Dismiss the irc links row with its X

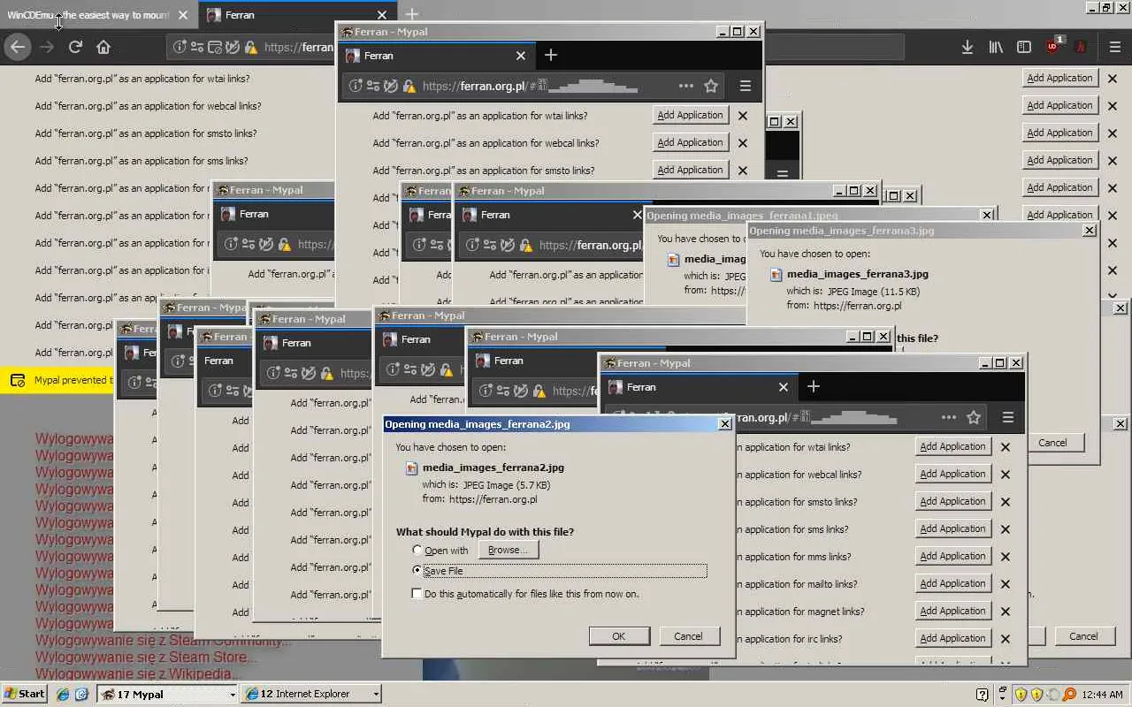[x=1006, y=639]
